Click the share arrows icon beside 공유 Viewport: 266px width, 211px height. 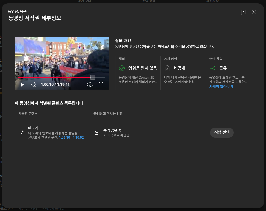click(212, 68)
